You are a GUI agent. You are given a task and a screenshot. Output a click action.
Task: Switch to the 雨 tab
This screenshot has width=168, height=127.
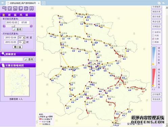click(9, 15)
